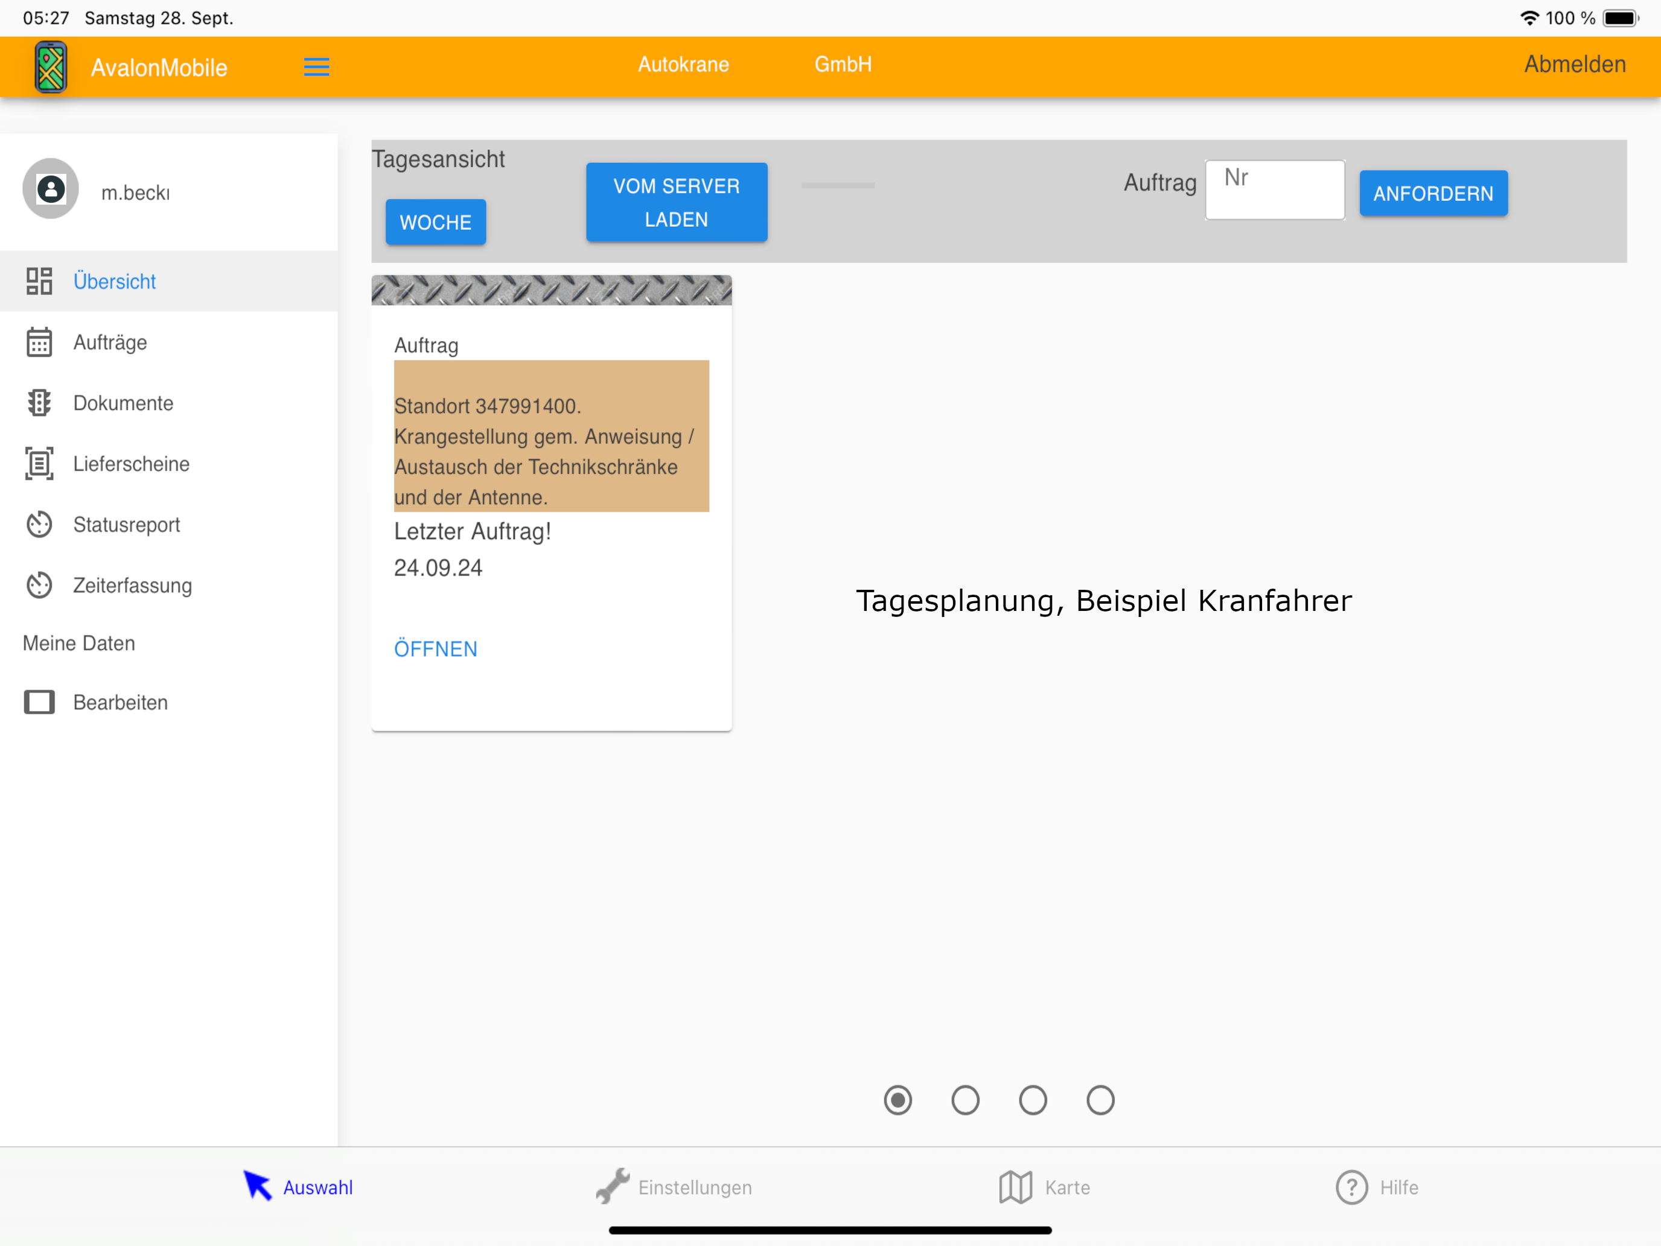
Task: Focus the Auftrag Nr input field
Action: (x=1274, y=190)
